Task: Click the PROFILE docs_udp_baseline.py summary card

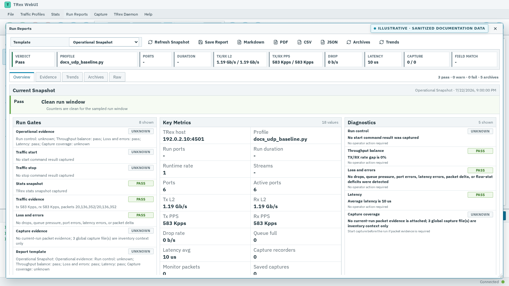Action: pyautogui.click(x=97, y=59)
